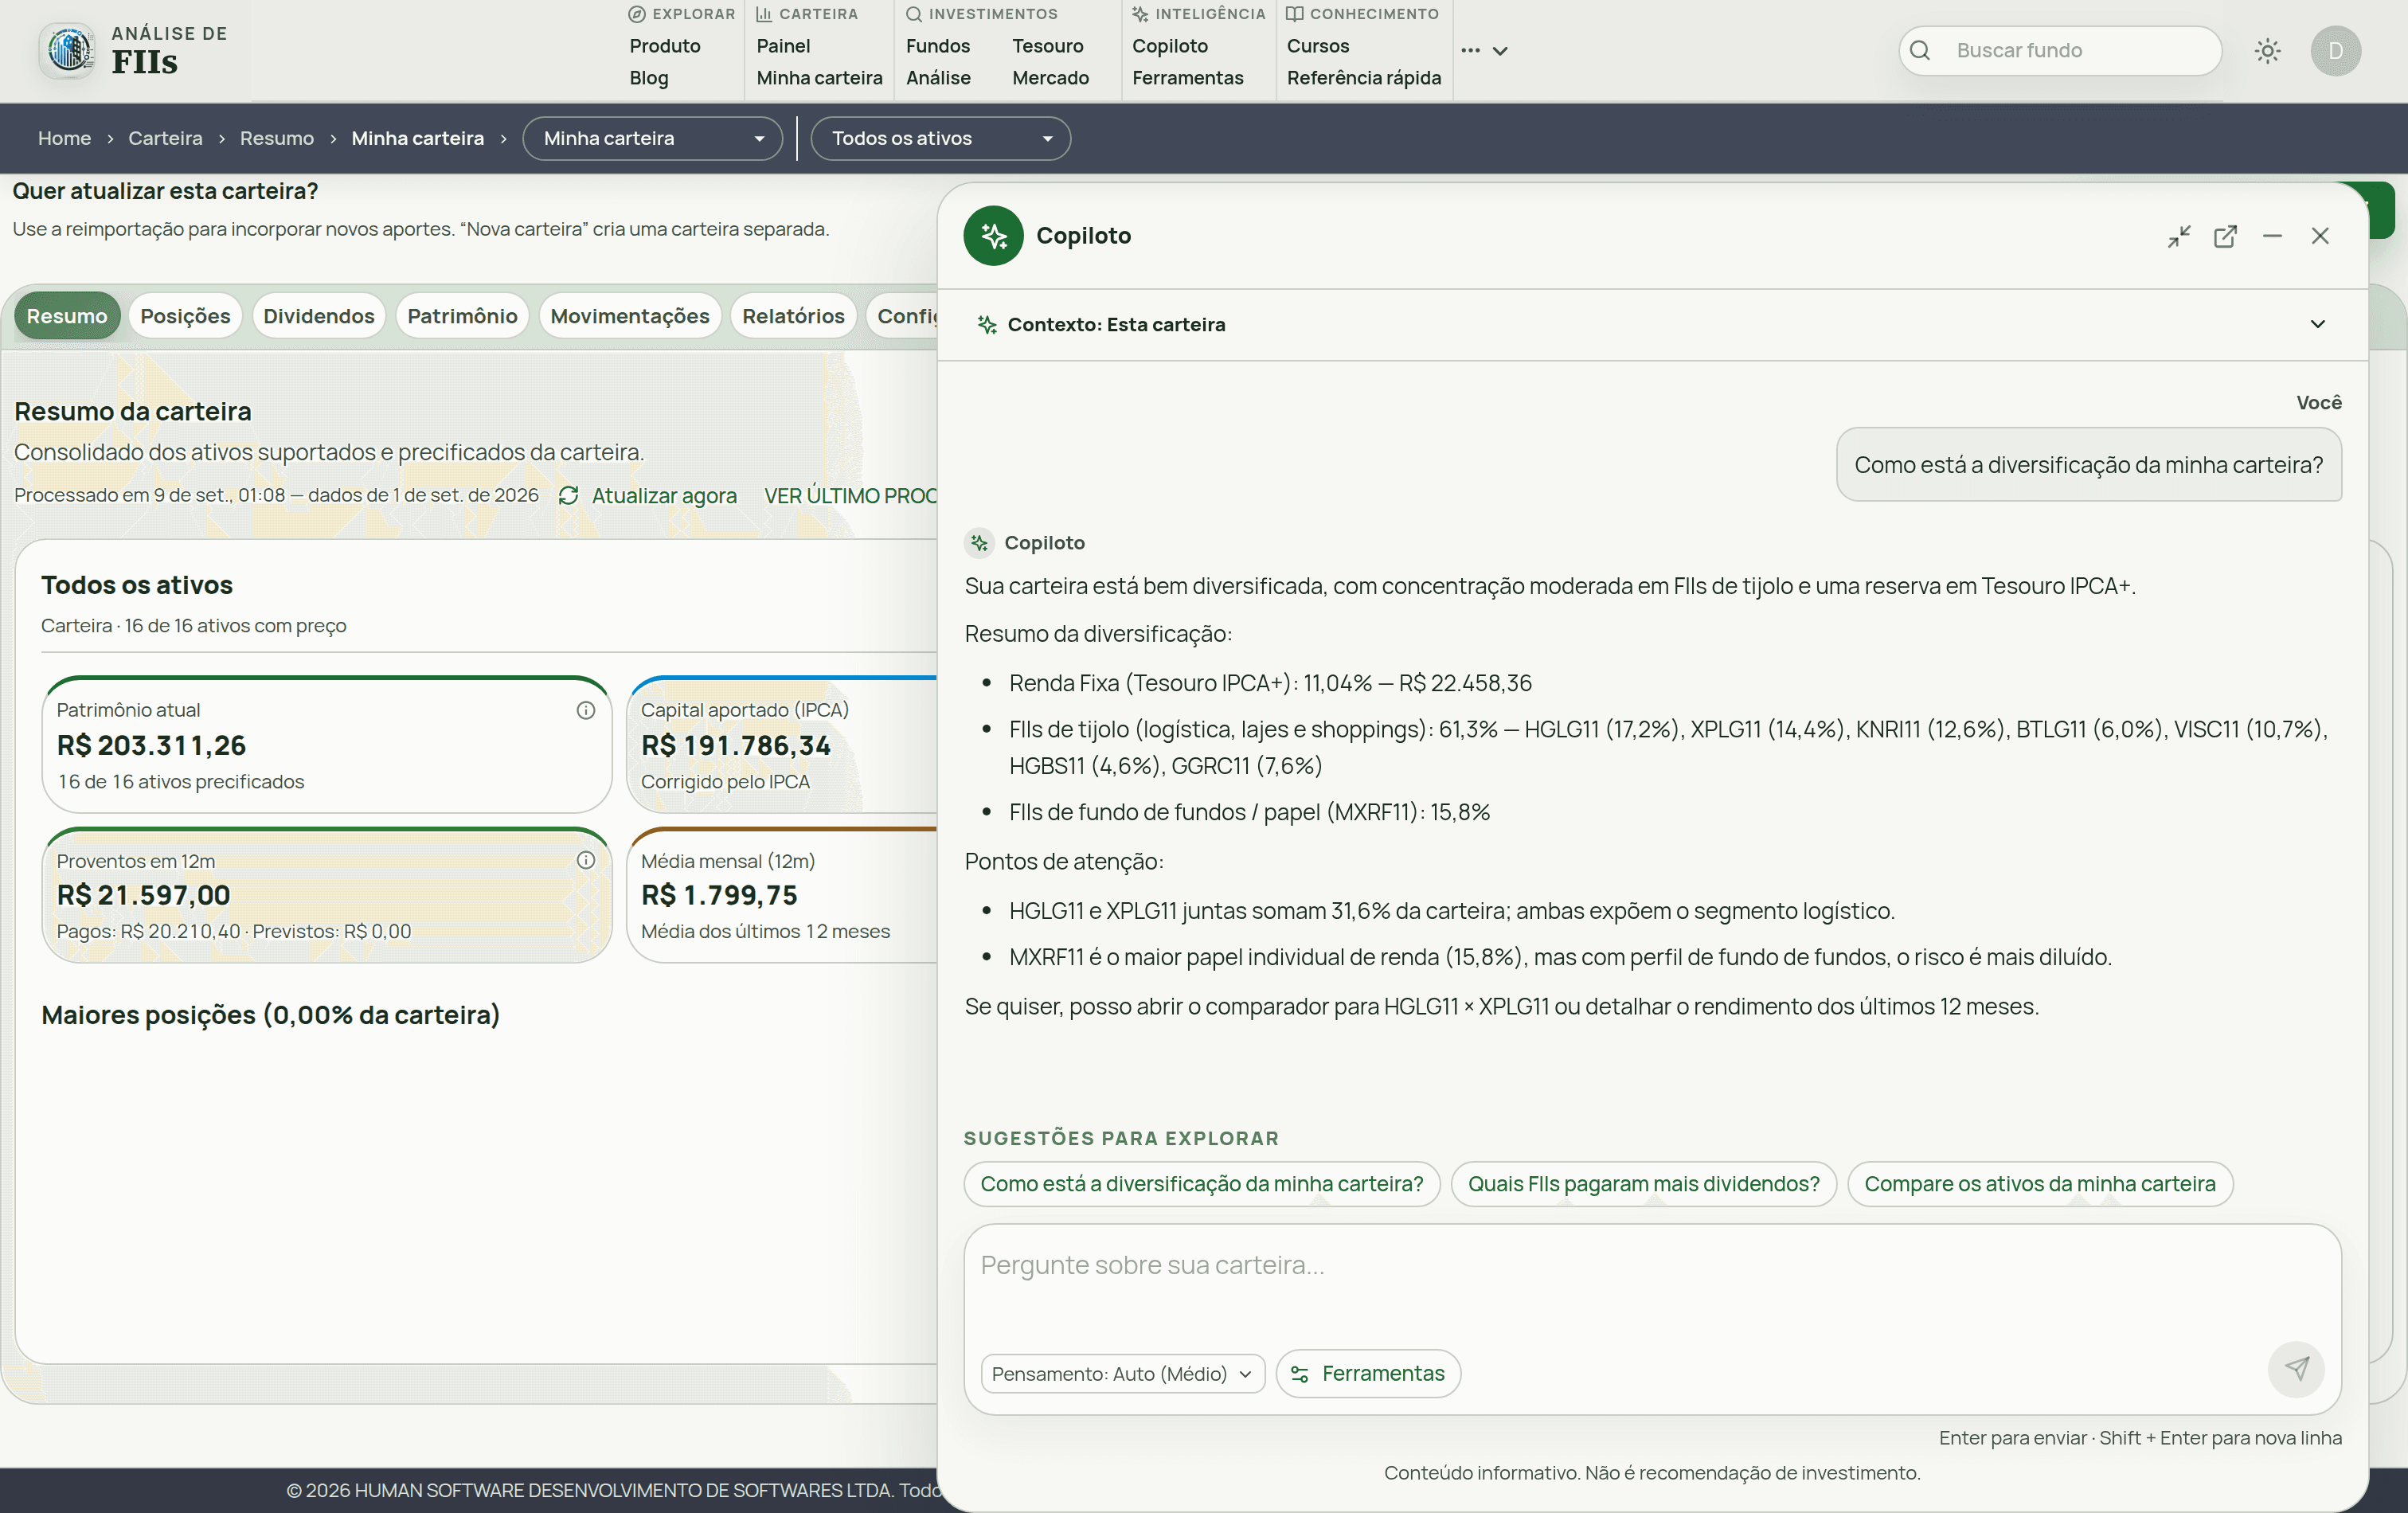Screen dimensions: 2408x1513
Task: Open the Minha carteira portfolio dropdown
Action: click(652, 138)
